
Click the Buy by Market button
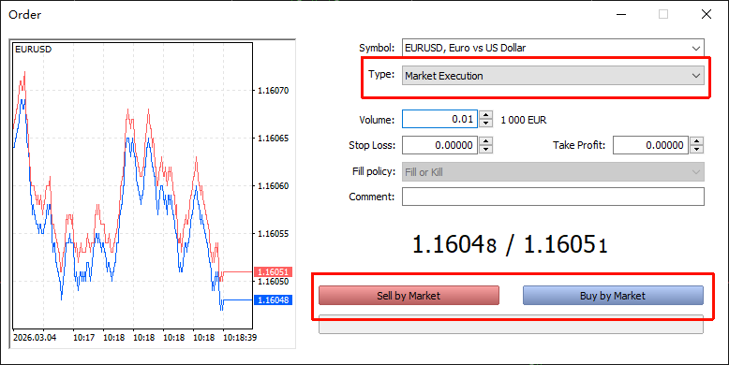[613, 296]
